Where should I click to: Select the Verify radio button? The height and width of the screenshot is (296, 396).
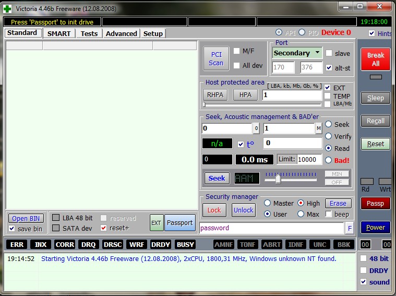(329, 136)
